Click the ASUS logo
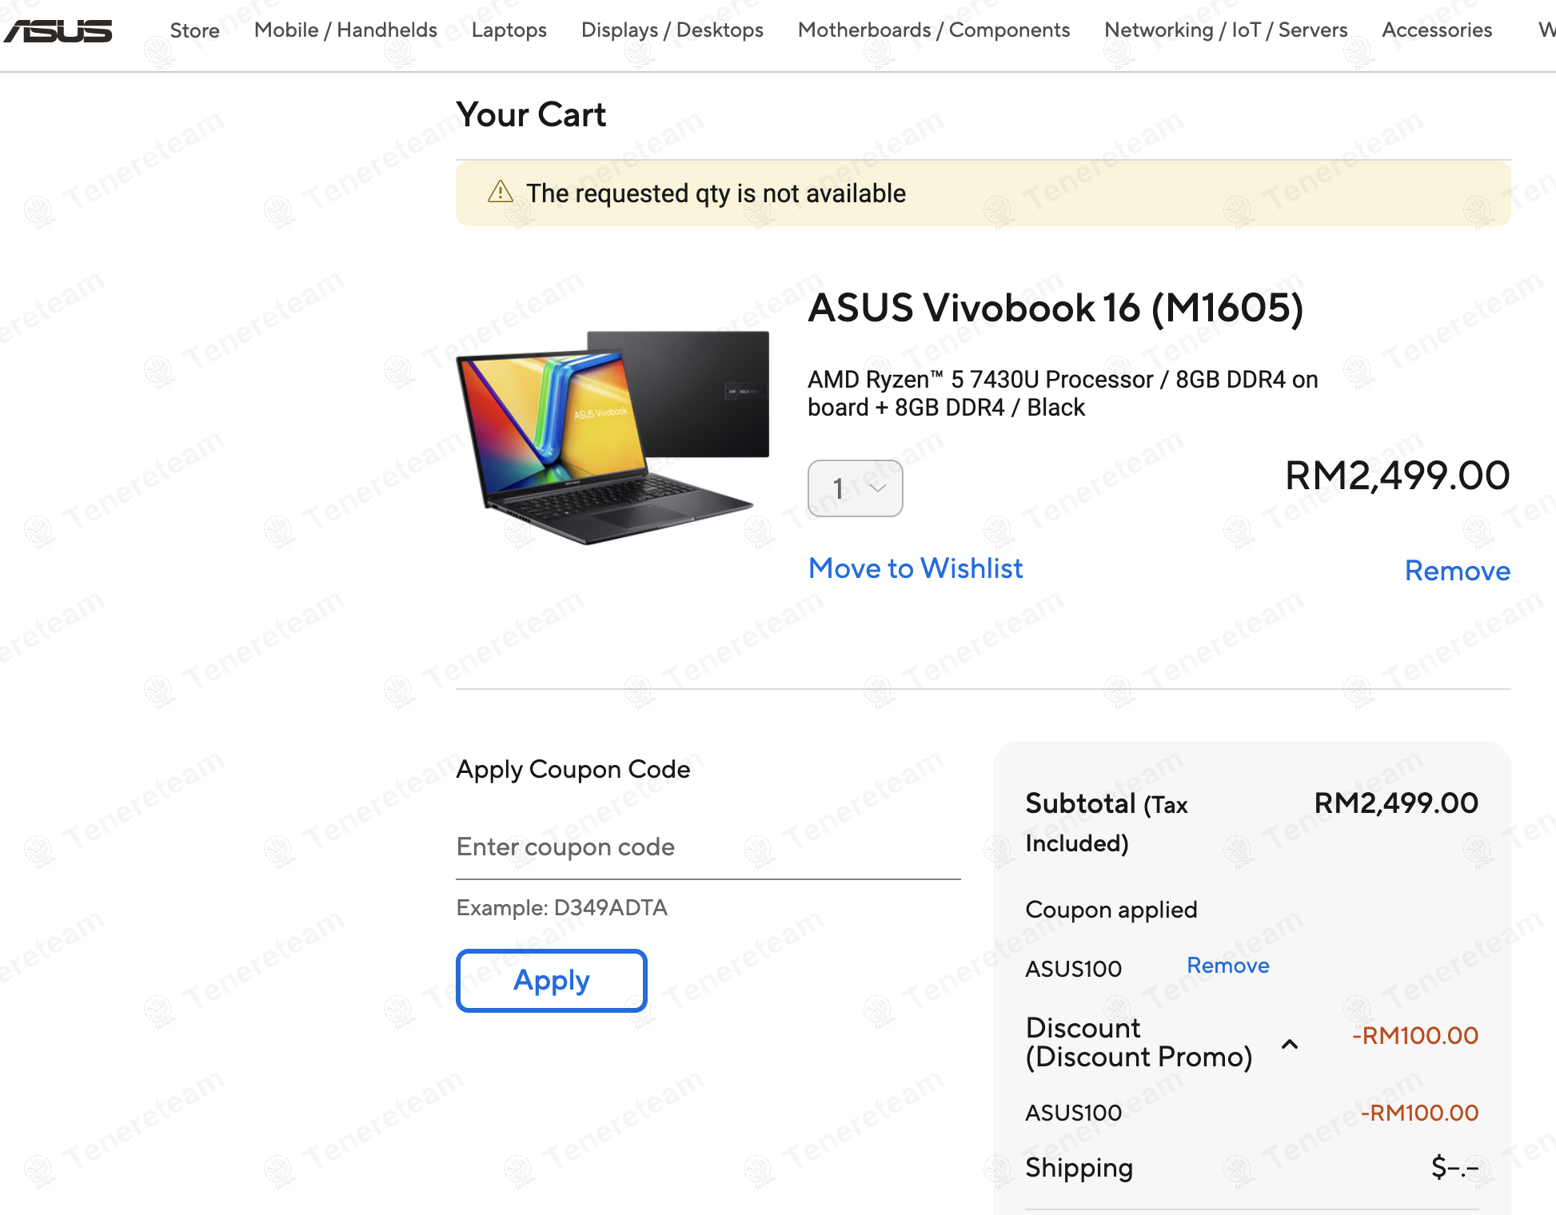The height and width of the screenshot is (1215, 1556). (57, 30)
